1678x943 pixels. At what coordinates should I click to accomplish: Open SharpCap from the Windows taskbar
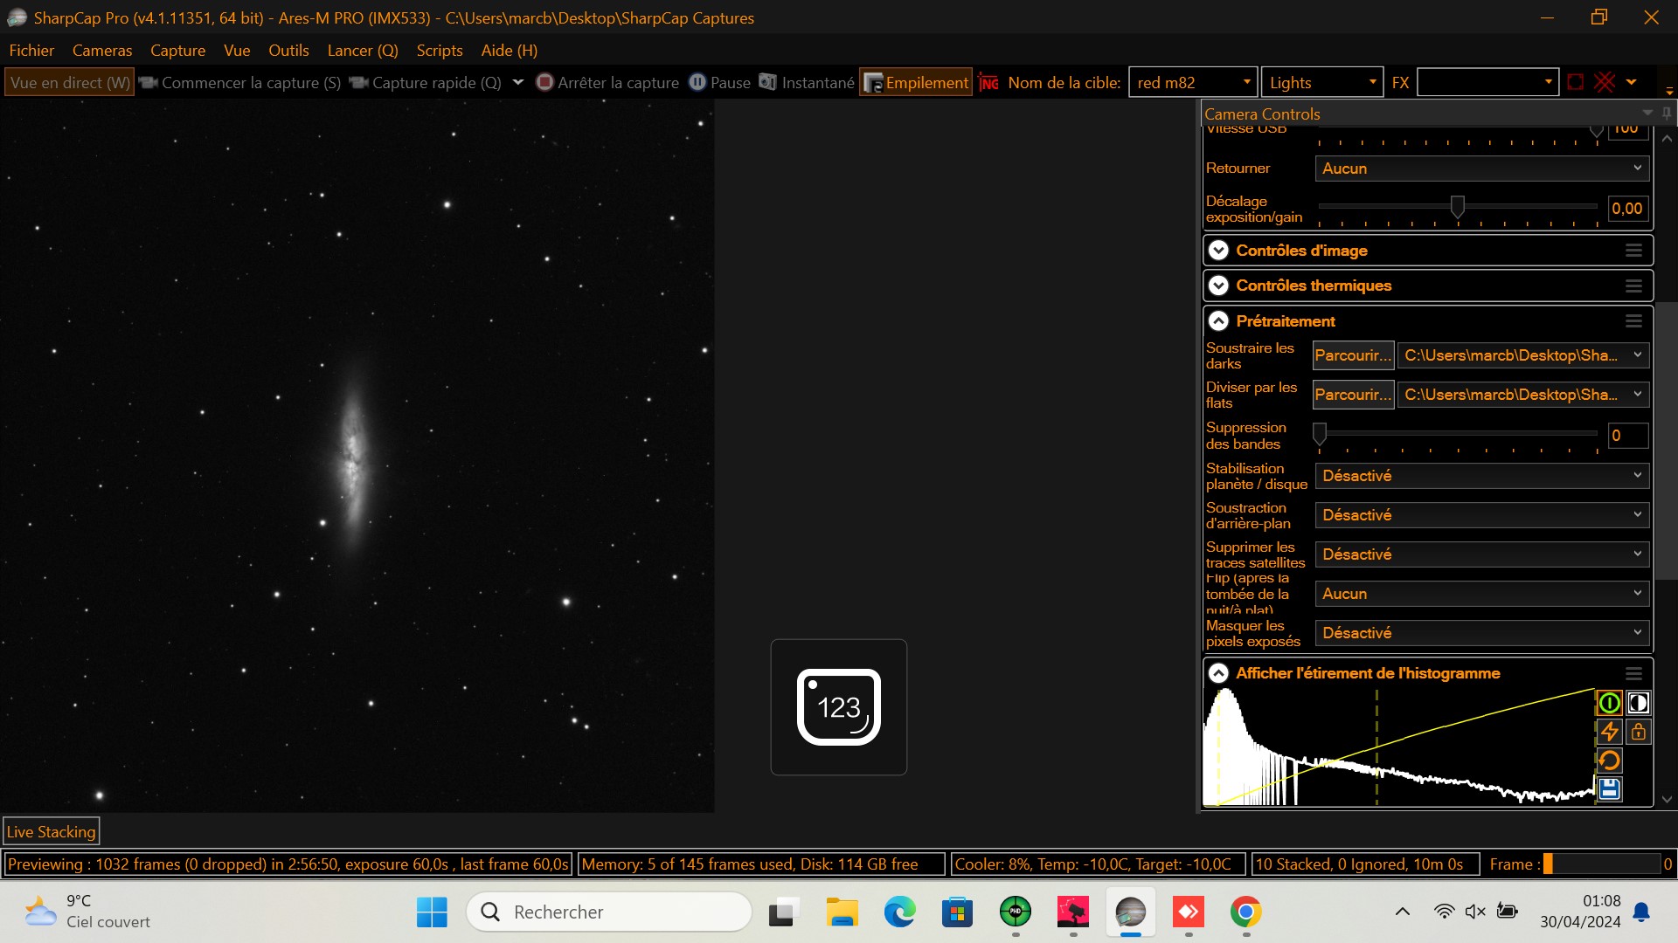point(1130,912)
